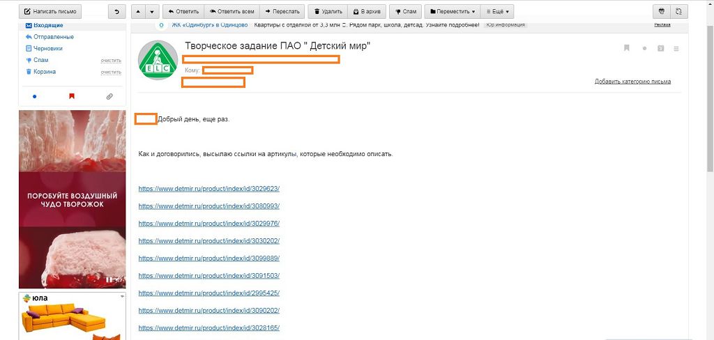Image resolution: width=714 pixels, height=340 pixels.
Task: Click Добавить категорию письма link
Action: point(632,82)
